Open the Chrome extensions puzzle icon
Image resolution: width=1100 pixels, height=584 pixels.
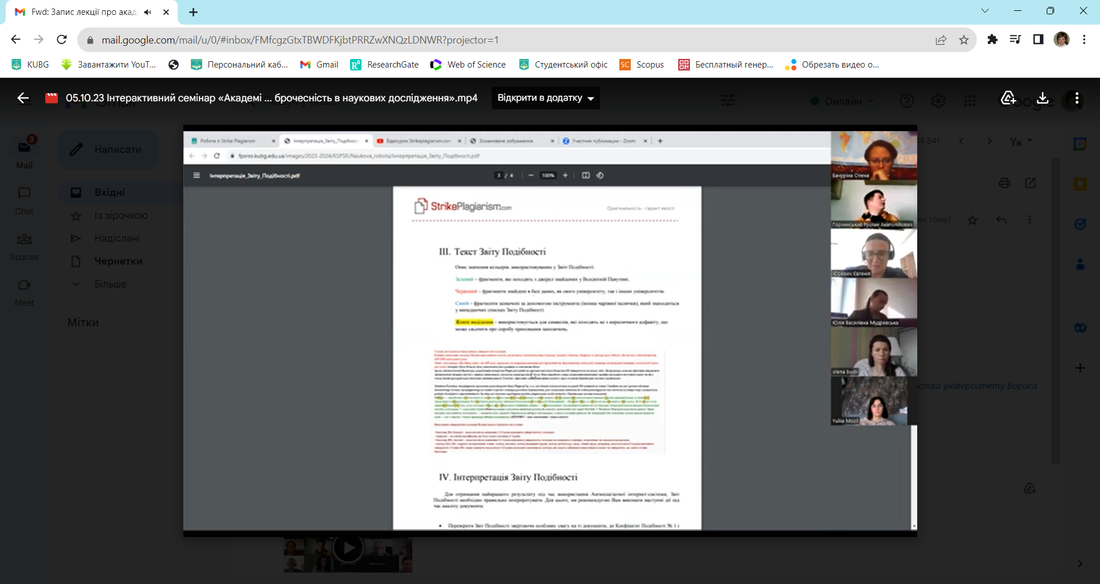pyautogui.click(x=992, y=40)
